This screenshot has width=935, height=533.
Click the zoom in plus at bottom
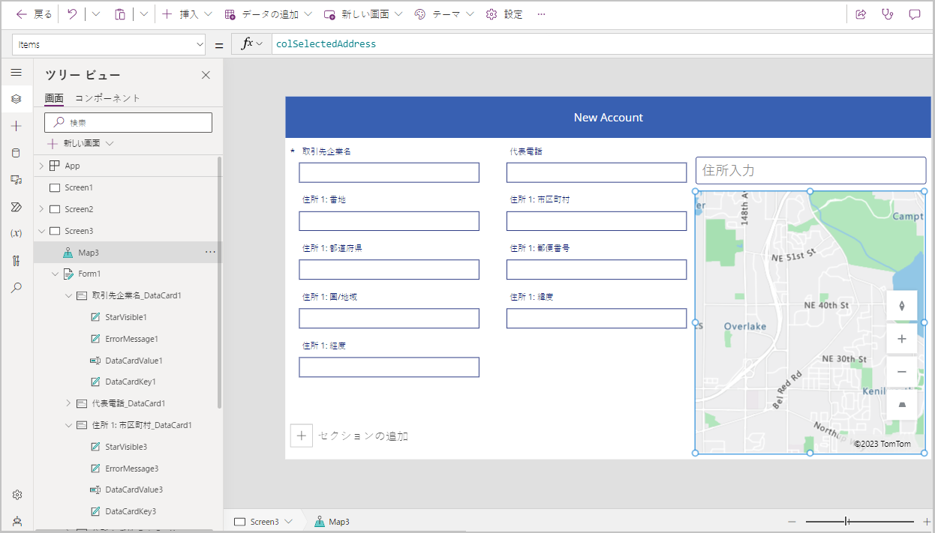(927, 522)
